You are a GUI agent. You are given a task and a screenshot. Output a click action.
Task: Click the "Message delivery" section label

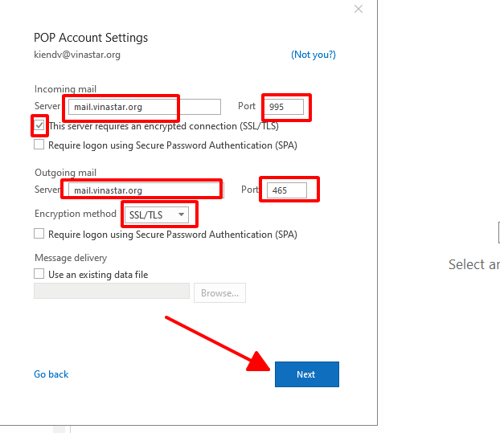pyautogui.click(x=71, y=258)
